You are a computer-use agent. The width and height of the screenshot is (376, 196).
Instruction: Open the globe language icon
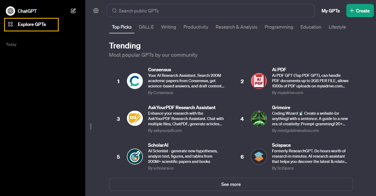(96, 11)
